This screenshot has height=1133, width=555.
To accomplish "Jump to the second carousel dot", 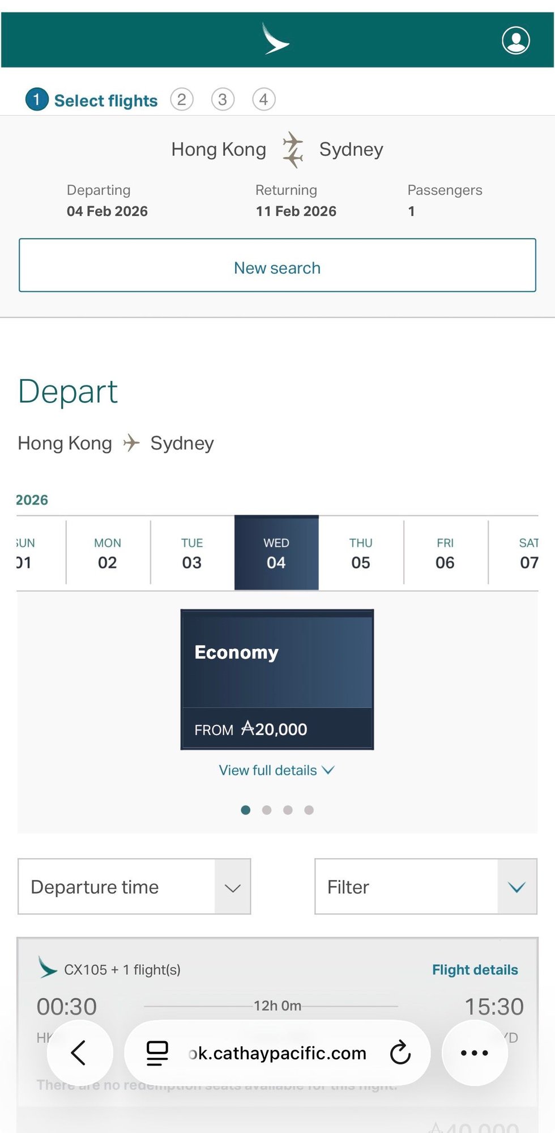I will [x=267, y=810].
